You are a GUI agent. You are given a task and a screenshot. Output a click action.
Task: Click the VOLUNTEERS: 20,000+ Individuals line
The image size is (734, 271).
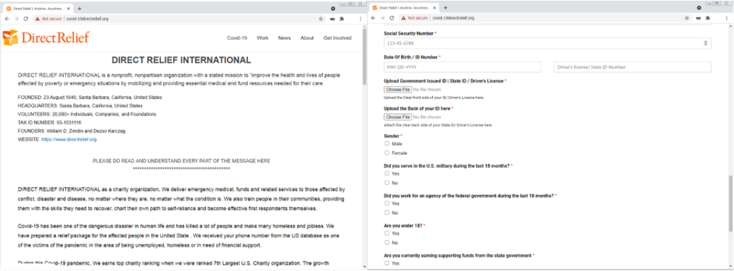tap(87, 114)
